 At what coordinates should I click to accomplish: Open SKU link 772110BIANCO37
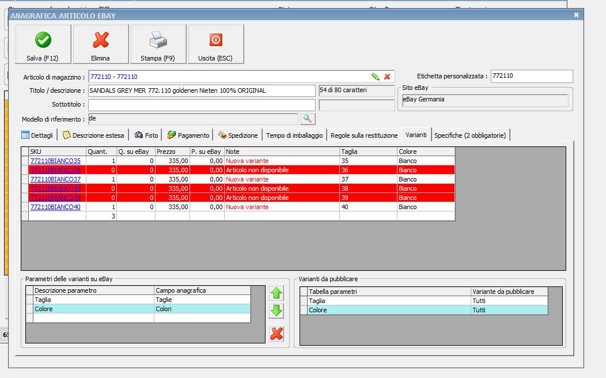coord(56,179)
